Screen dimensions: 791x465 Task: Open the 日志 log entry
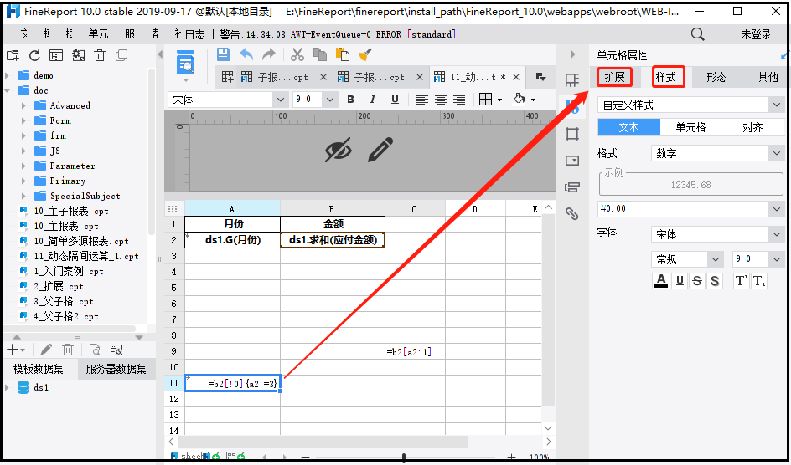(194, 34)
